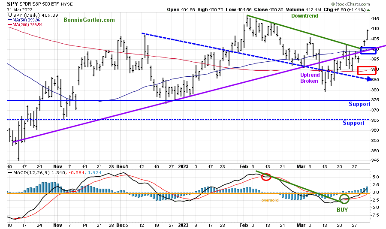Click the 5.0 MACD axis label
Screen dimensions: 386x229
tap(376, 177)
